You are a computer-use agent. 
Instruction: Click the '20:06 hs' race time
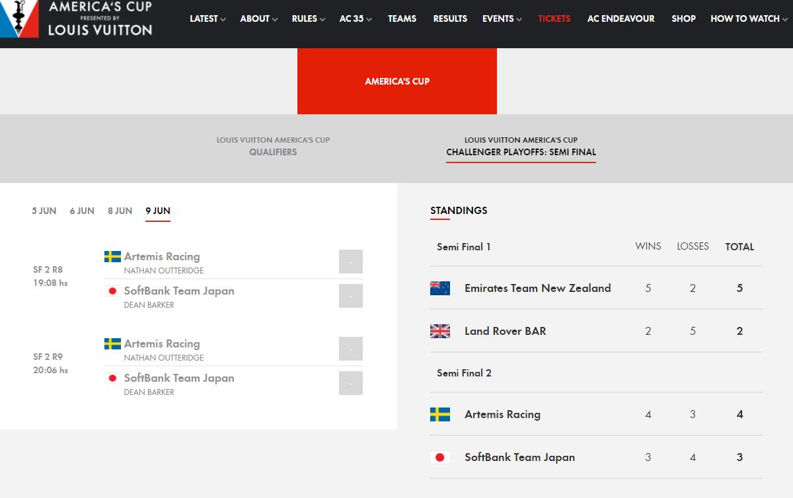(x=50, y=370)
